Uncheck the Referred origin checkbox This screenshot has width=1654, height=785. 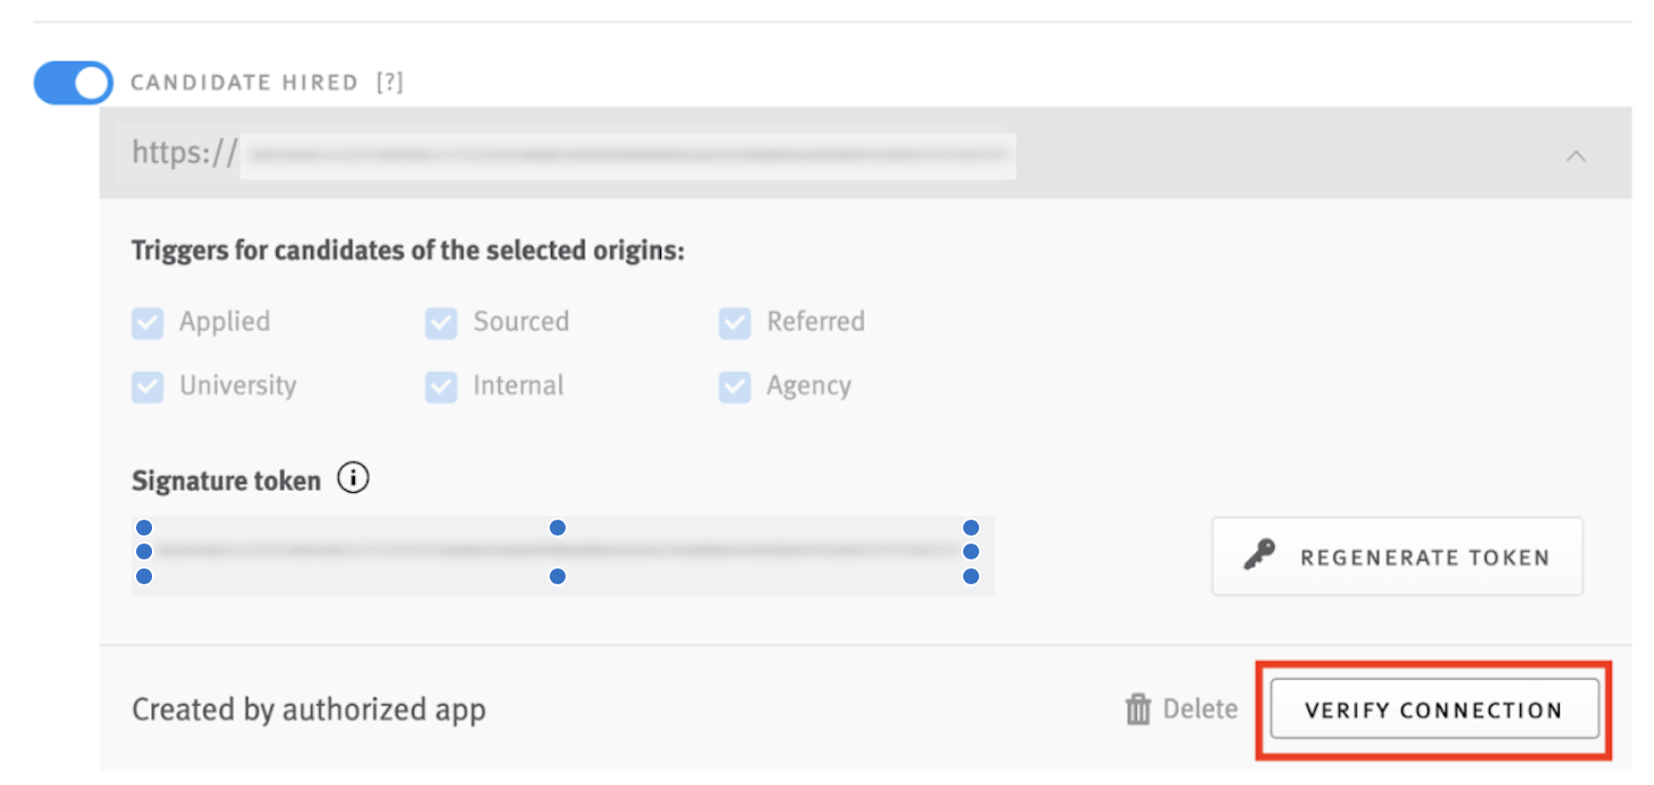pyautogui.click(x=735, y=323)
